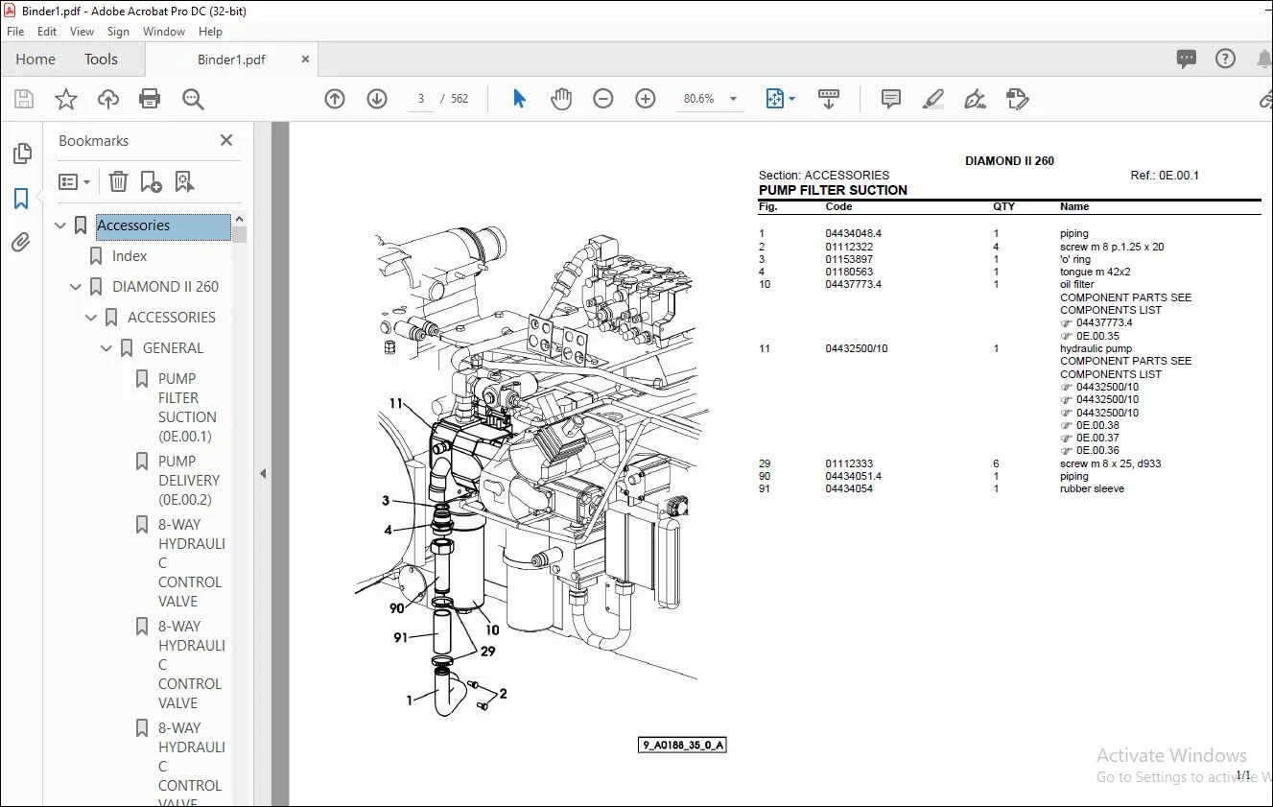The width and height of the screenshot is (1273, 807).
Task: Open the PUMP DELIVERY (0E.00.2) bookmark
Action: tap(189, 481)
